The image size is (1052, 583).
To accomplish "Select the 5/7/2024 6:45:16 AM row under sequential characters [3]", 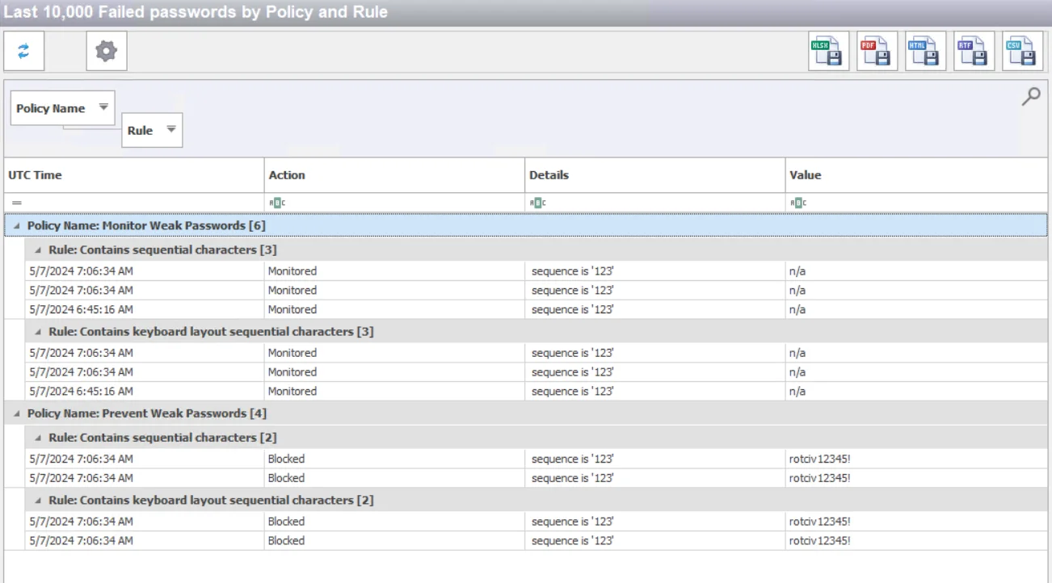I will point(537,309).
